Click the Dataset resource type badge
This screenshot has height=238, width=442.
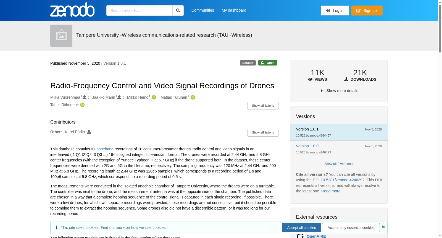coord(248,63)
